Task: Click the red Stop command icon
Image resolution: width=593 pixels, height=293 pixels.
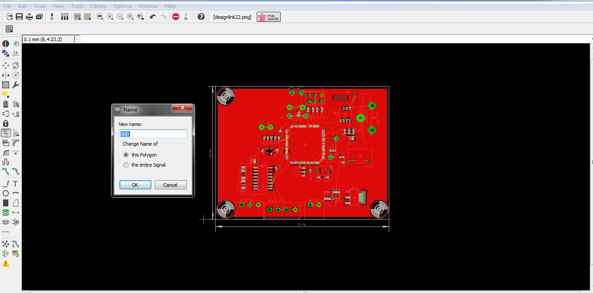Action: (x=176, y=17)
